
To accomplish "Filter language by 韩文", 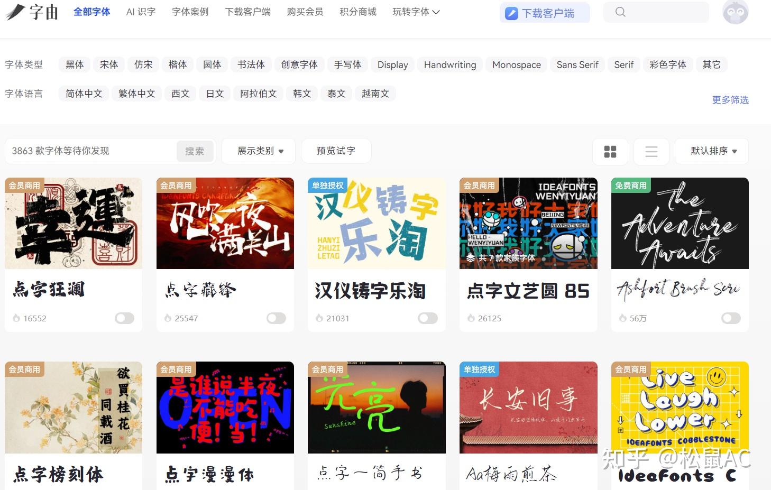I will (302, 94).
